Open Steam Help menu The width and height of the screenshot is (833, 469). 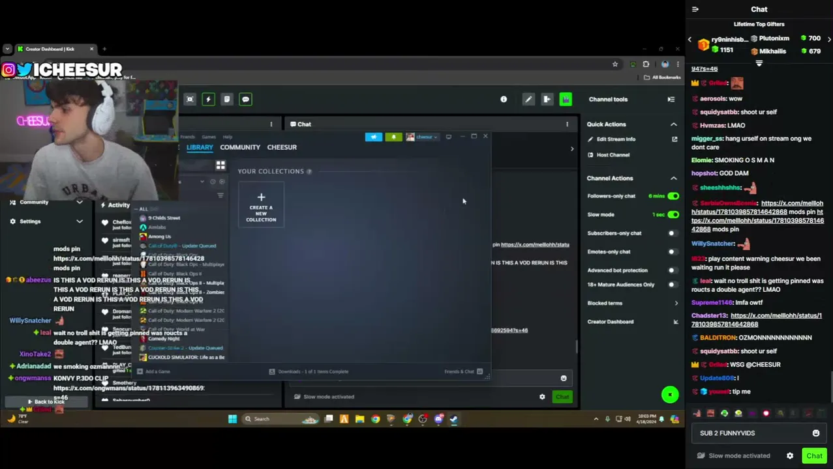(228, 137)
